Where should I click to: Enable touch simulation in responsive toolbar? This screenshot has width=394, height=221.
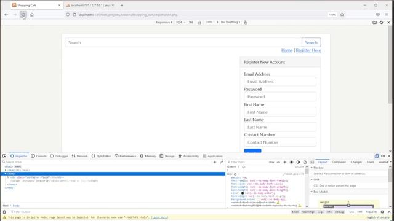click(246, 22)
